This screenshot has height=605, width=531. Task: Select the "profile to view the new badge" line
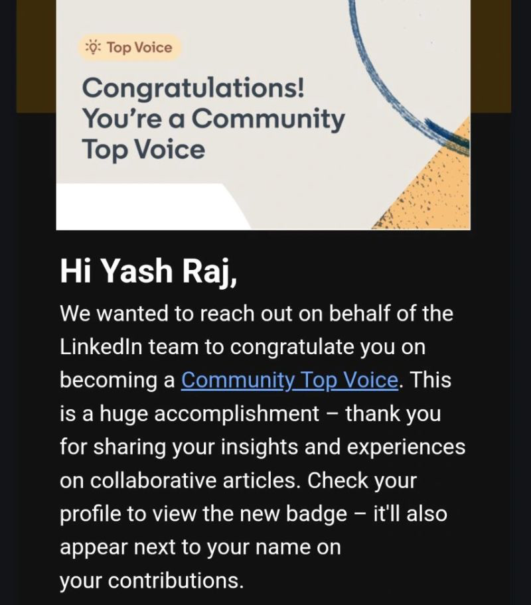click(203, 514)
